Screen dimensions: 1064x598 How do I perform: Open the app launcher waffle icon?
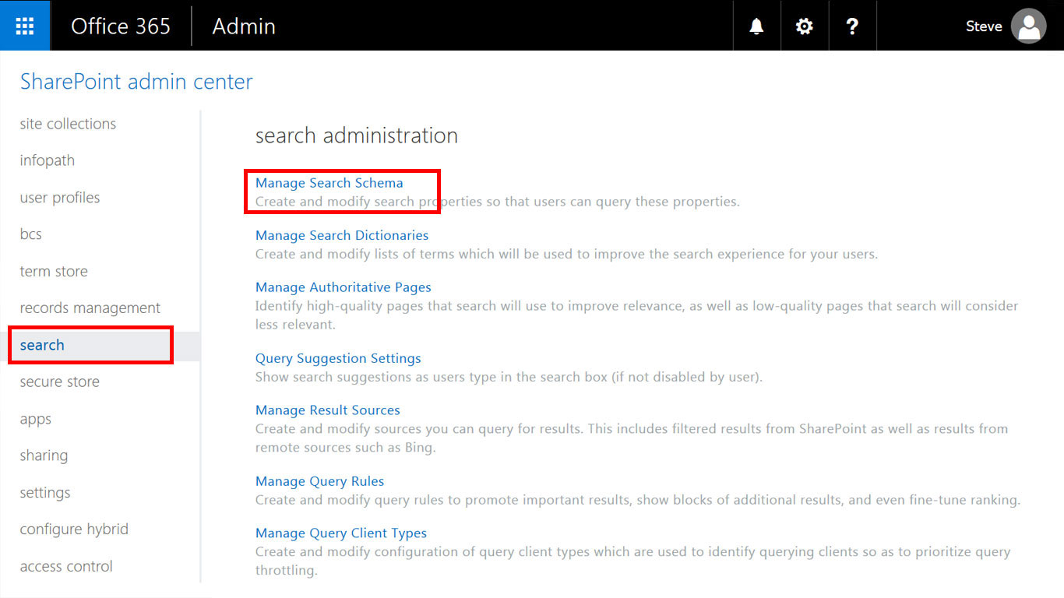(25, 26)
